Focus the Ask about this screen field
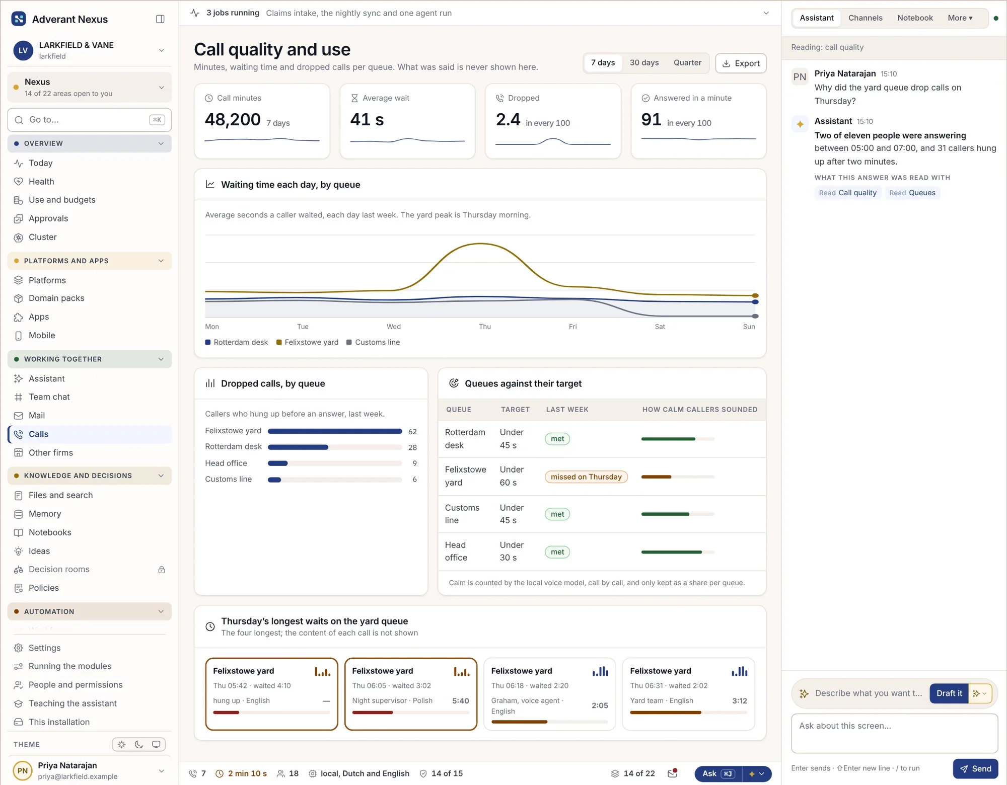1007x785 pixels. click(x=894, y=733)
